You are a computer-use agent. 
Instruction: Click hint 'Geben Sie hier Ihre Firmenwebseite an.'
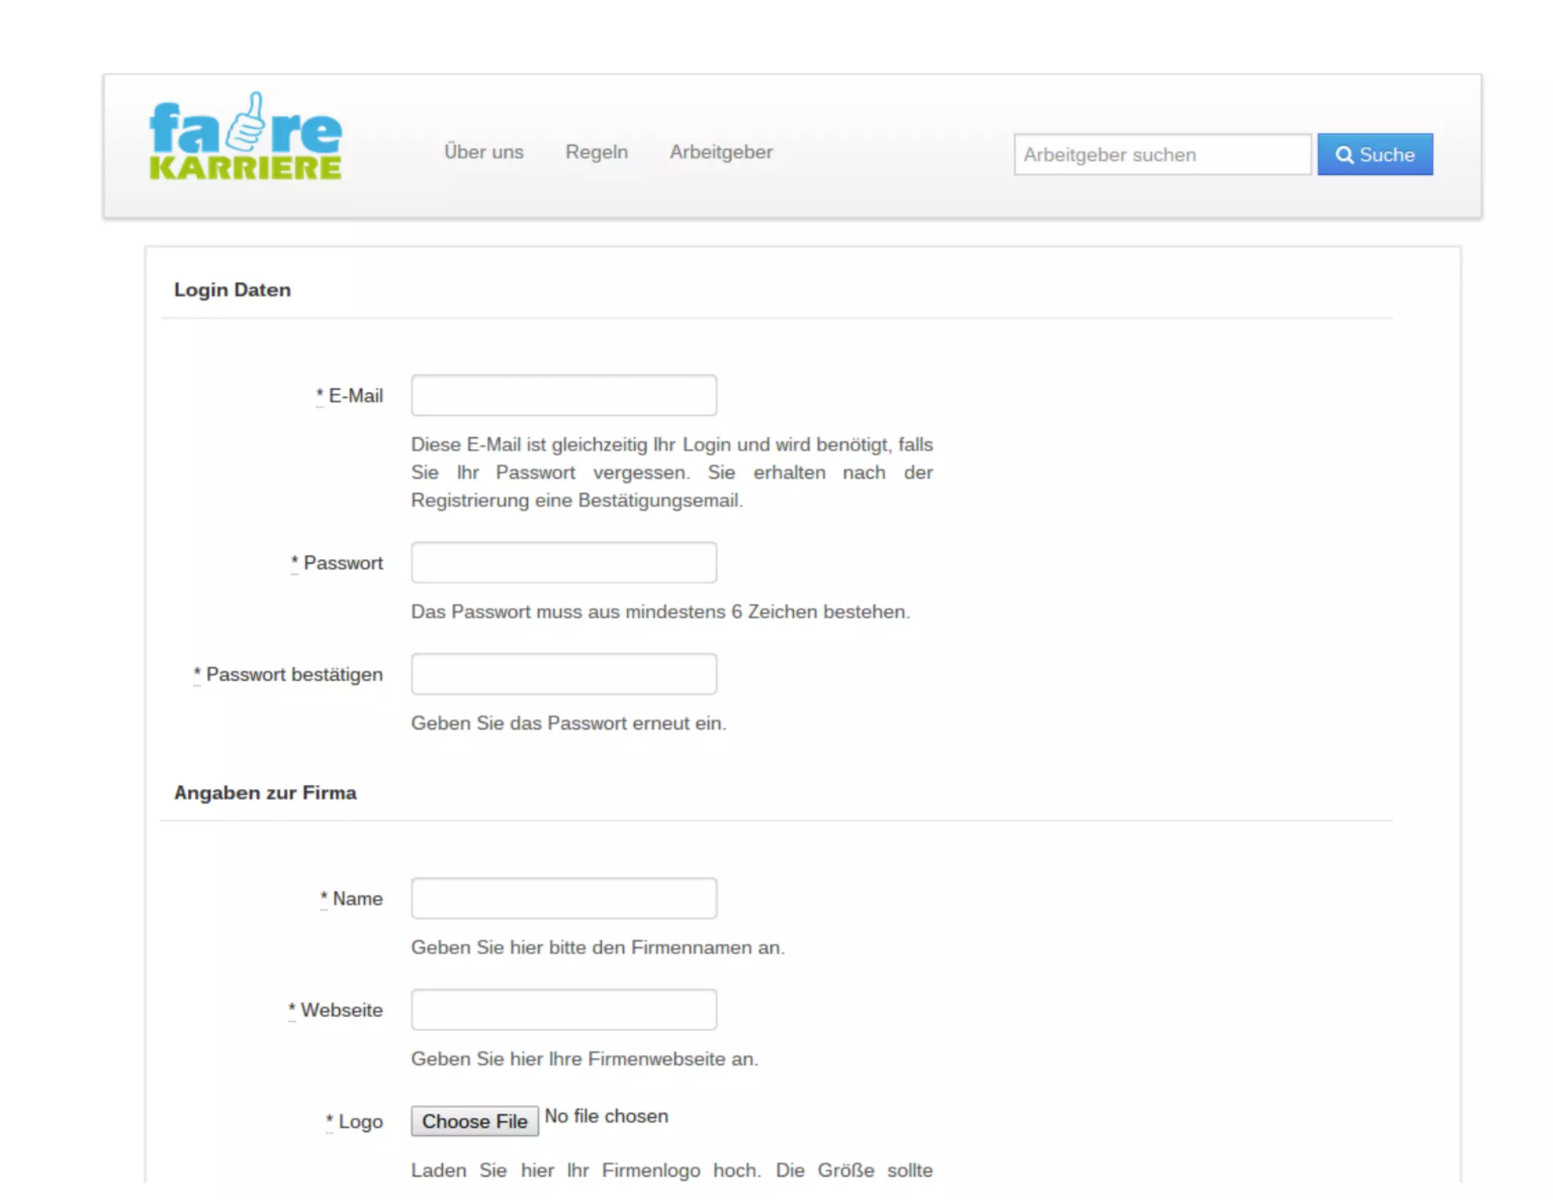click(585, 1060)
